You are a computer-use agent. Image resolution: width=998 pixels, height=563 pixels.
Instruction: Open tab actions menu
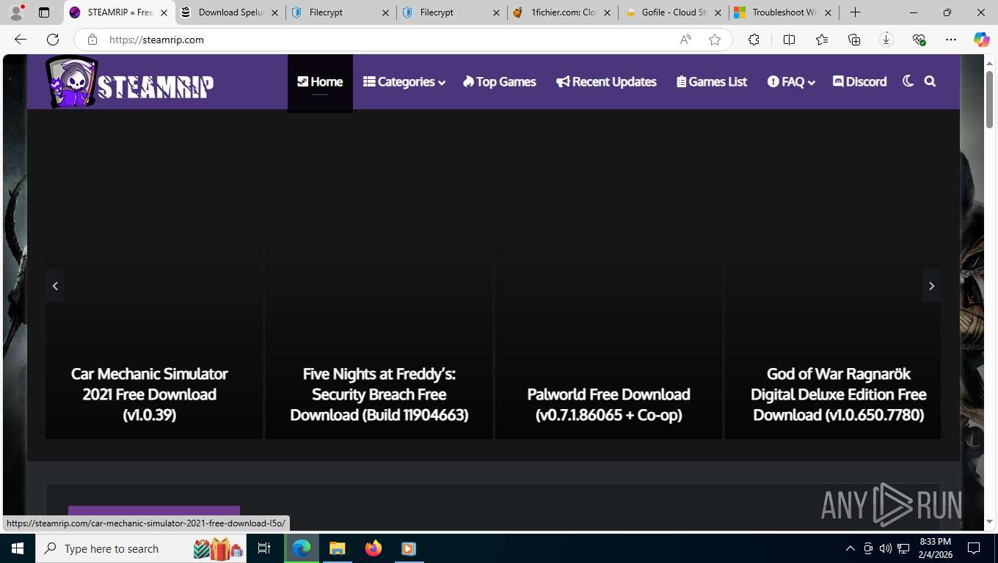[x=44, y=12]
